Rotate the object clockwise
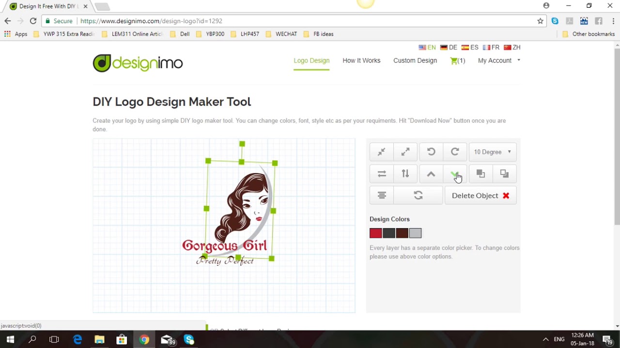620x348 pixels. pos(455,152)
